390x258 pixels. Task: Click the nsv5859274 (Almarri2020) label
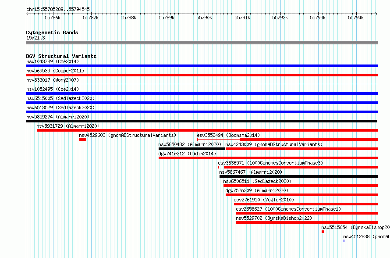click(58, 117)
